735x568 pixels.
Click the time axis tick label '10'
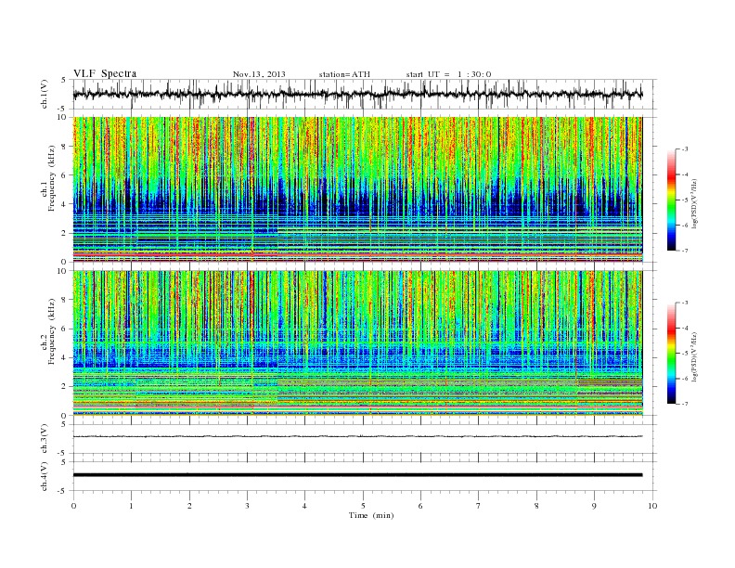(x=652, y=506)
